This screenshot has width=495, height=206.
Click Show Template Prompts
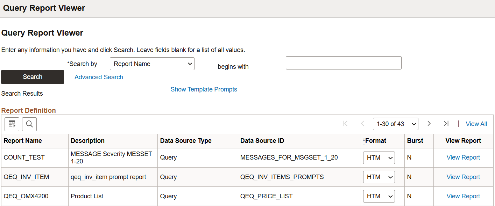pos(204,89)
